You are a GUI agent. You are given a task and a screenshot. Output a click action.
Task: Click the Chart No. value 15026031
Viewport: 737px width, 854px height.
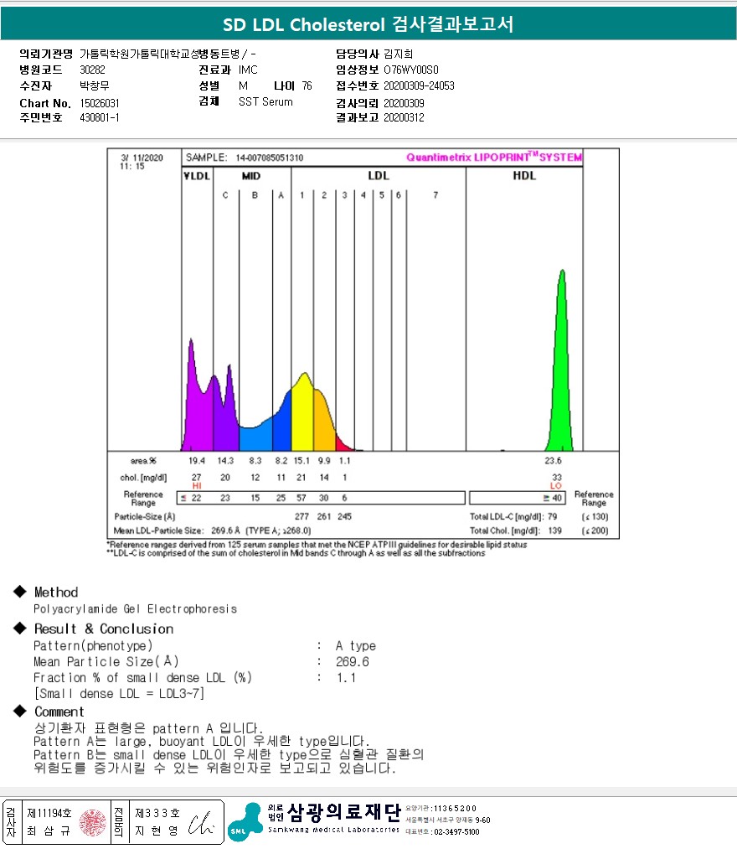click(x=99, y=103)
